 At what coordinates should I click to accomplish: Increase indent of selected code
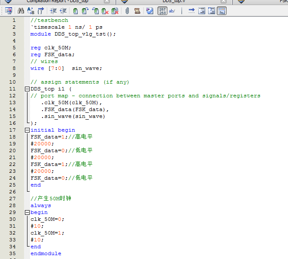pos(53,11)
